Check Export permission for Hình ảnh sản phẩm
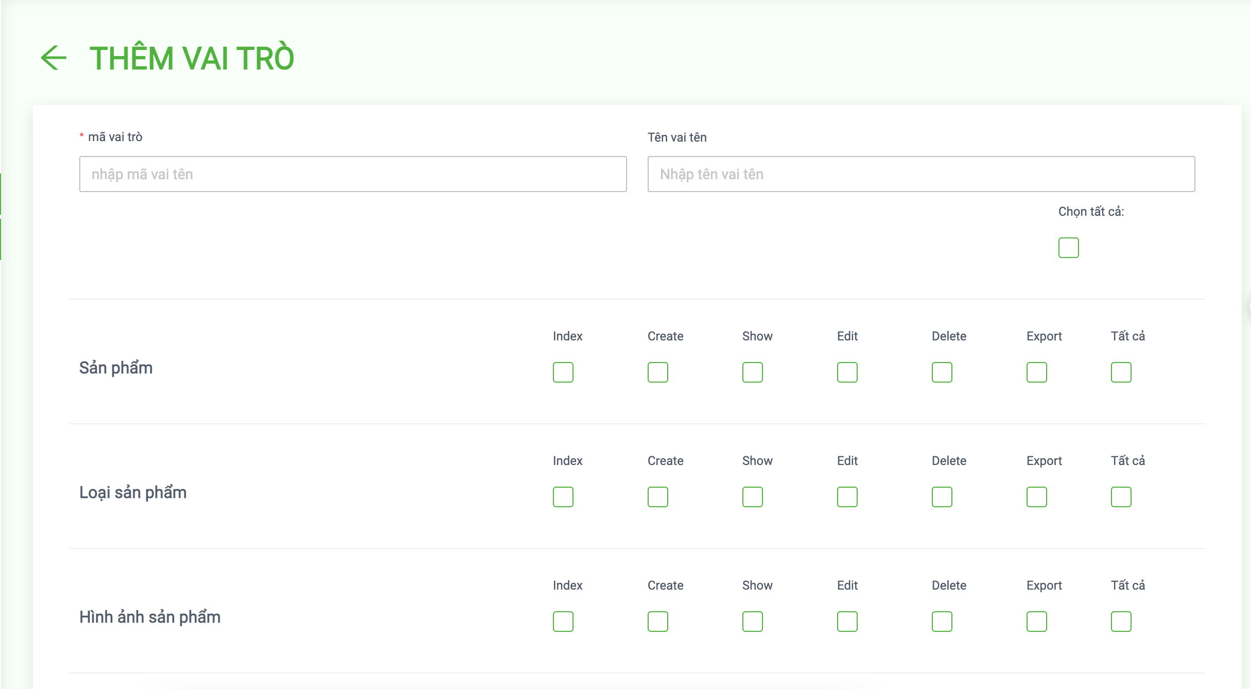 (1036, 622)
